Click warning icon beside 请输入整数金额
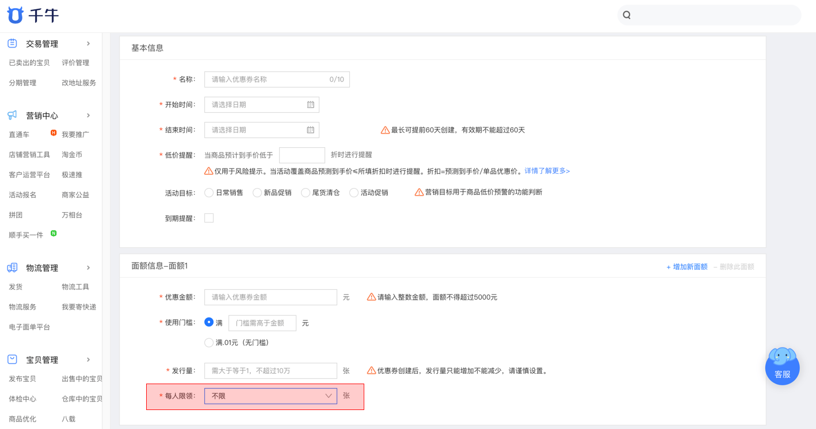This screenshot has height=429, width=816. pyautogui.click(x=371, y=297)
